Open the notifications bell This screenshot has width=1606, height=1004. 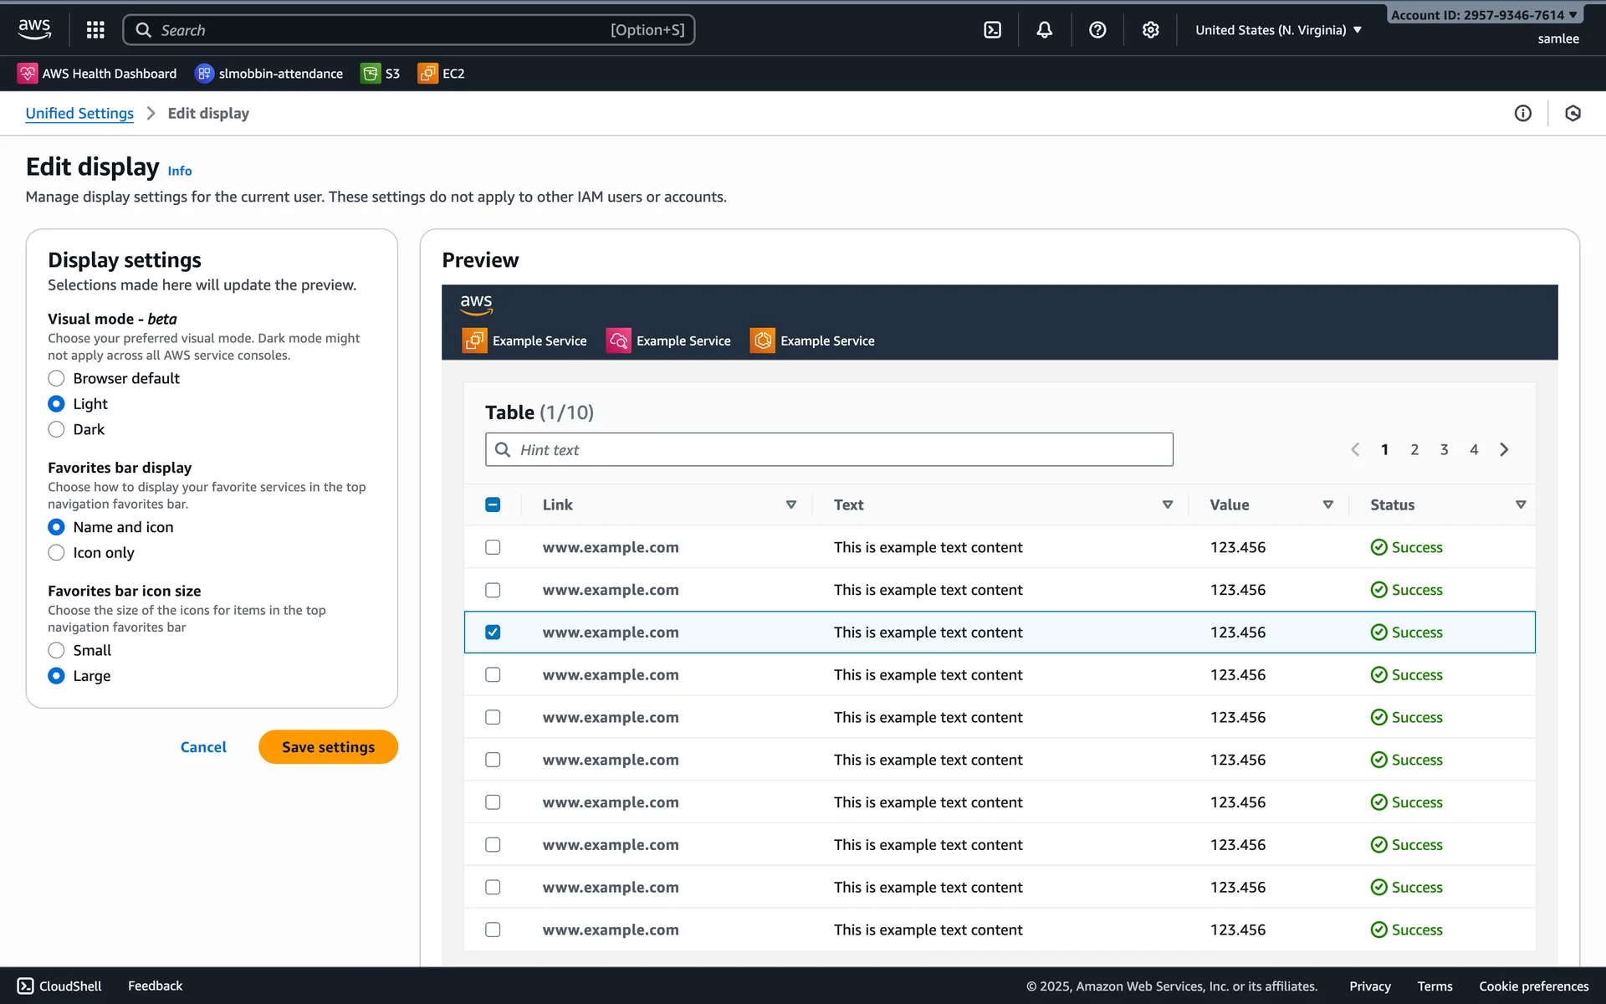click(x=1044, y=30)
